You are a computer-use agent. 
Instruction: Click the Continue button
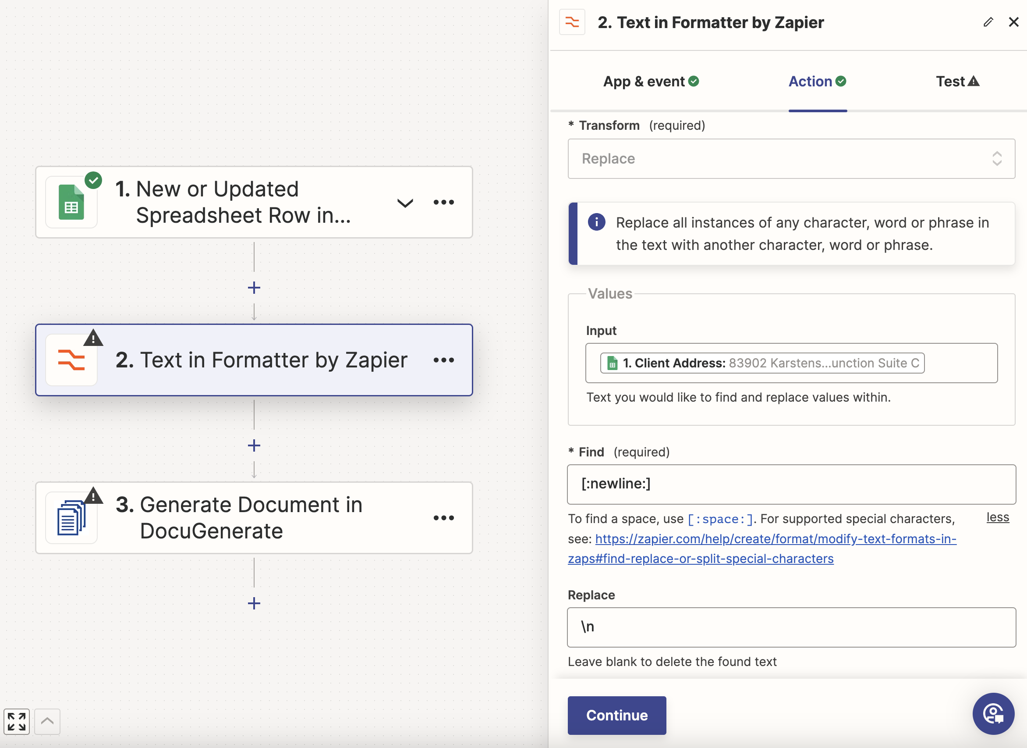coord(617,715)
